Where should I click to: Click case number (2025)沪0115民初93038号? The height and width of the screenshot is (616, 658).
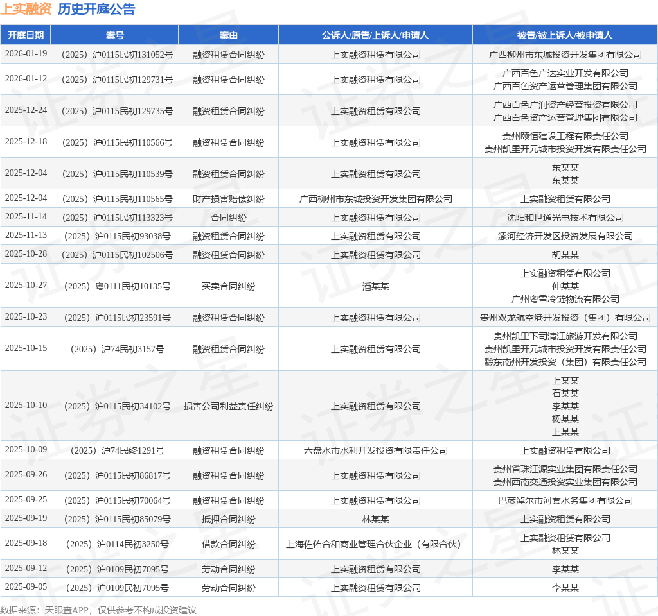117,236
